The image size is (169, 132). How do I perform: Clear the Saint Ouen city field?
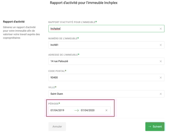point(161,94)
